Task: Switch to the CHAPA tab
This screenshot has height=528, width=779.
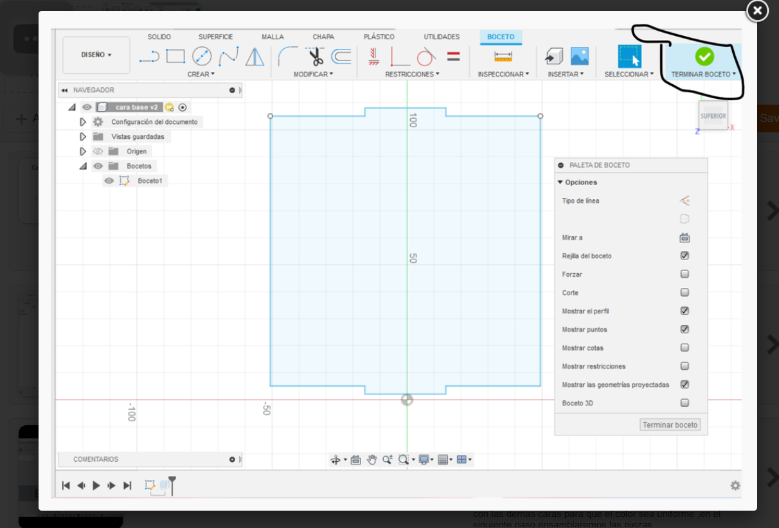Action: pyautogui.click(x=323, y=37)
